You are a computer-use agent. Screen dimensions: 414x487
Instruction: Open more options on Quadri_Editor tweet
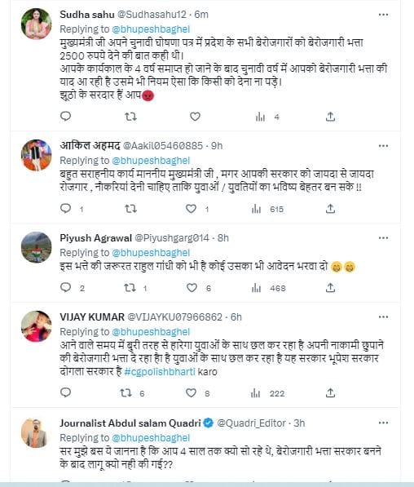(383, 423)
